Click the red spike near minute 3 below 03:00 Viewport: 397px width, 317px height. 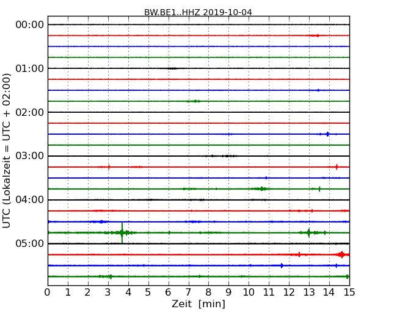pyautogui.click(x=109, y=167)
